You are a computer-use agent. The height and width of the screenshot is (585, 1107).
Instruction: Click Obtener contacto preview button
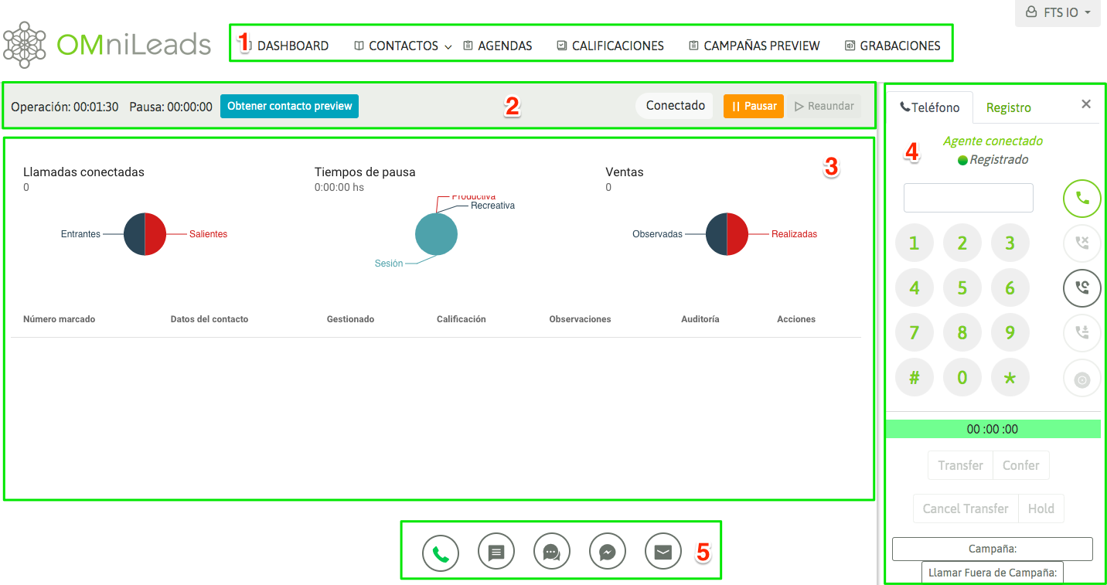click(289, 106)
